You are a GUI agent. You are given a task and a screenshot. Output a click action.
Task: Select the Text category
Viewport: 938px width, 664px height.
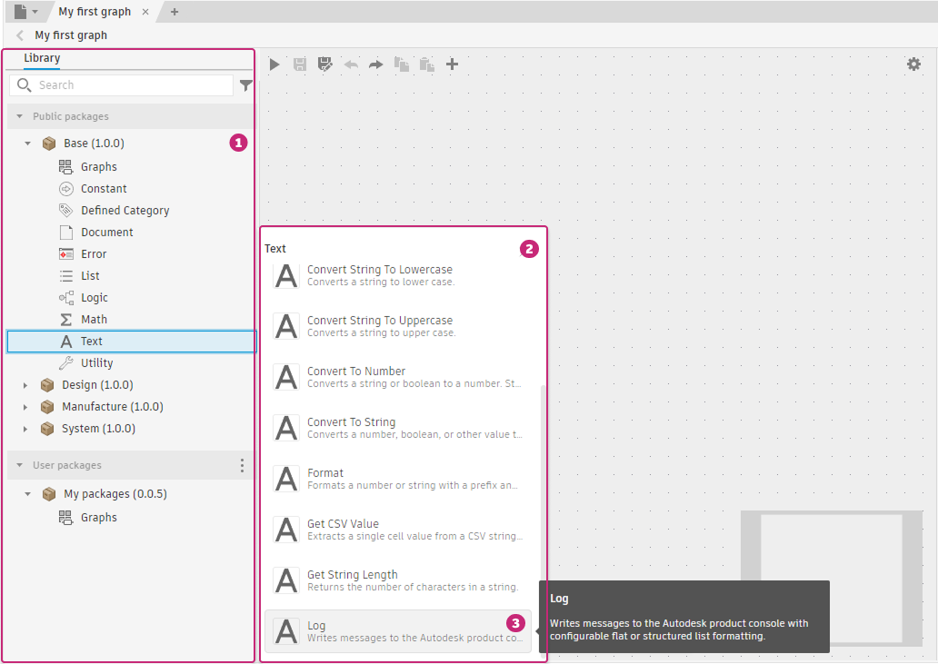[132, 342]
